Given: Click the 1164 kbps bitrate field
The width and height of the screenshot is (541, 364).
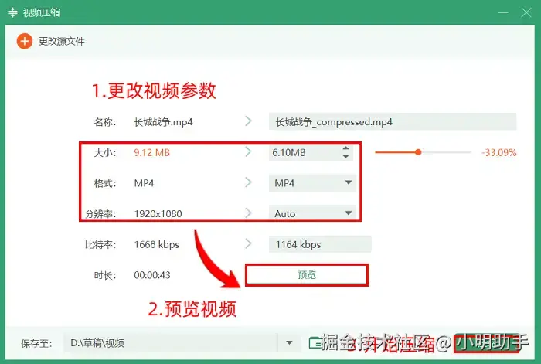Looking at the screenshot, I should (x=320, y=244).
